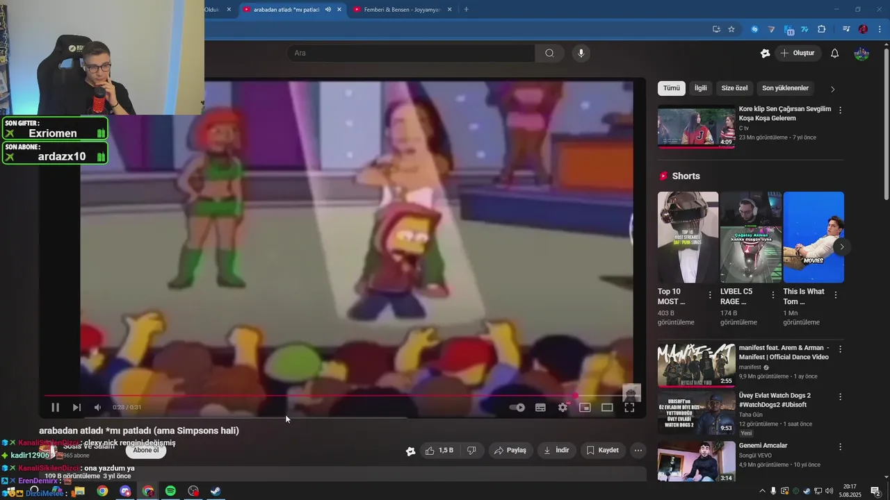Select the Son yüklenenler filter chip
This screenshot has width=890, height=500.
785,88
